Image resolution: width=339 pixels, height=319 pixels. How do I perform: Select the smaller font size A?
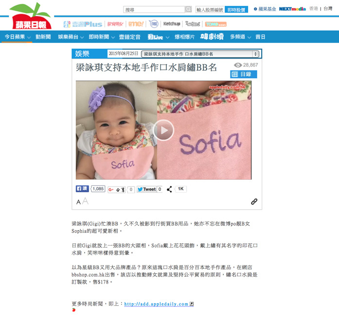[x=78, y=202]
